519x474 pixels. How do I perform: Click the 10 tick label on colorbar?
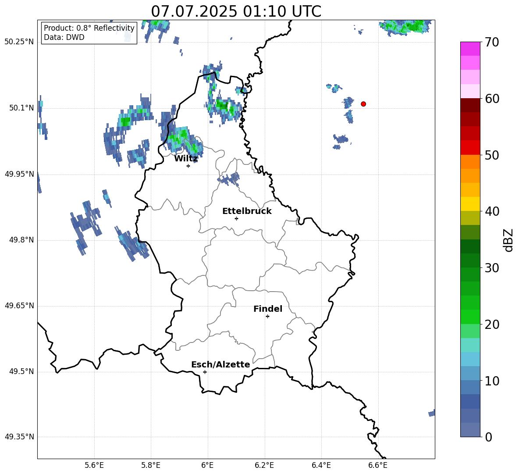tap(492, 381)
